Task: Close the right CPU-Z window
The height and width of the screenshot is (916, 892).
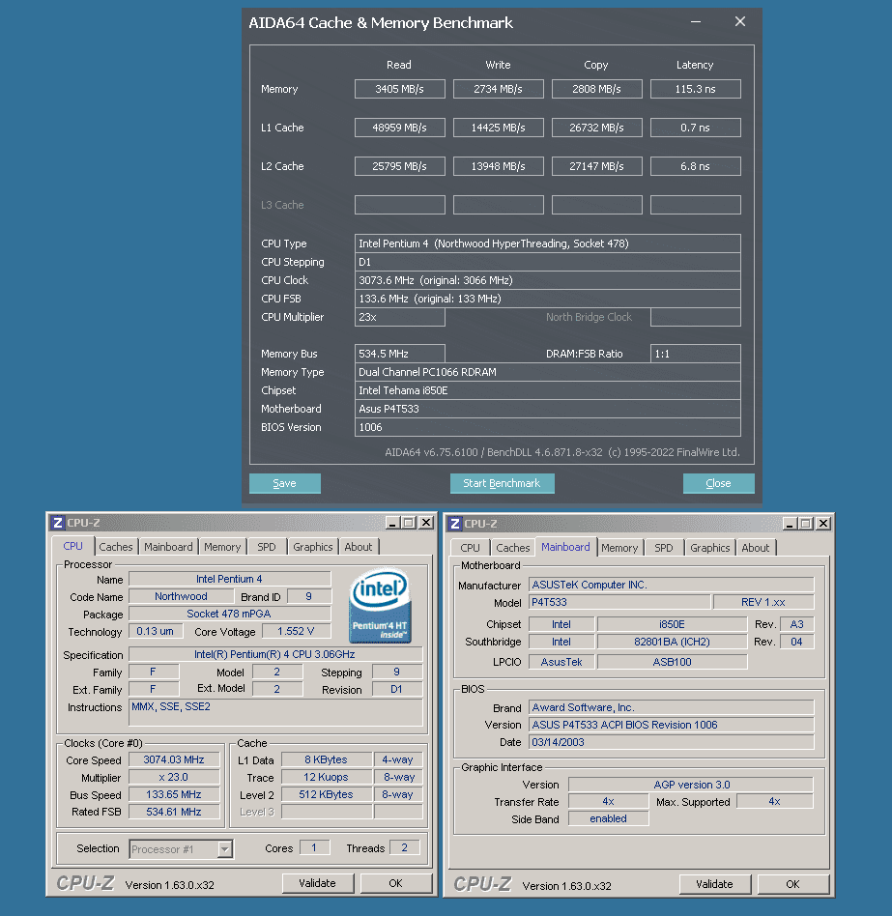Action: [x=823, y=524]
